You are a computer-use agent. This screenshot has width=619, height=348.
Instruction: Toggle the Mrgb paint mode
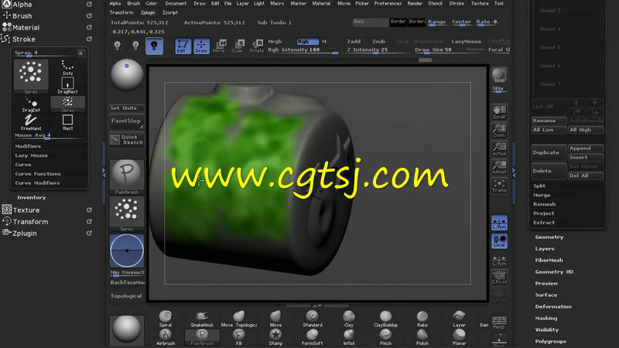click(x=275, y=42)
